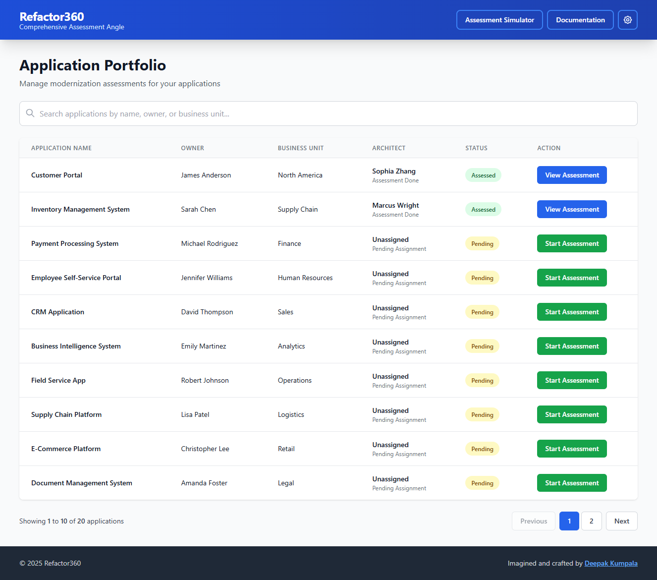Go to the Next page

[x=621, y=521]
